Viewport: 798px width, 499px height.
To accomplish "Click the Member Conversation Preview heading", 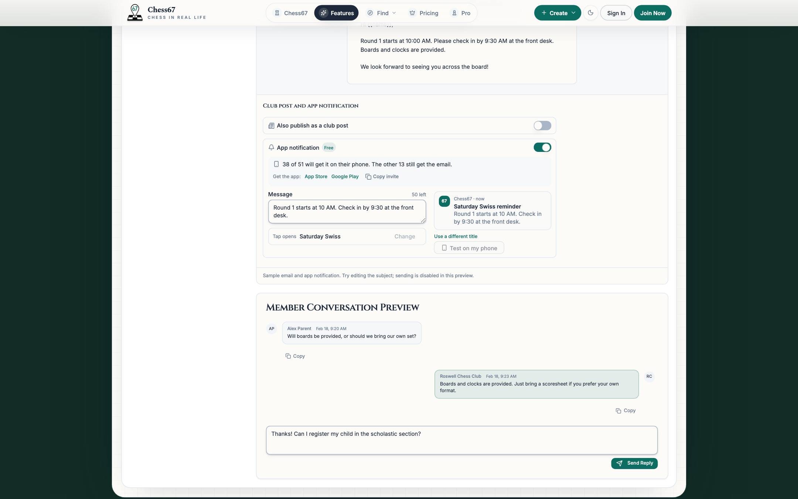I will pyautogui.click(x=342, y=308).
